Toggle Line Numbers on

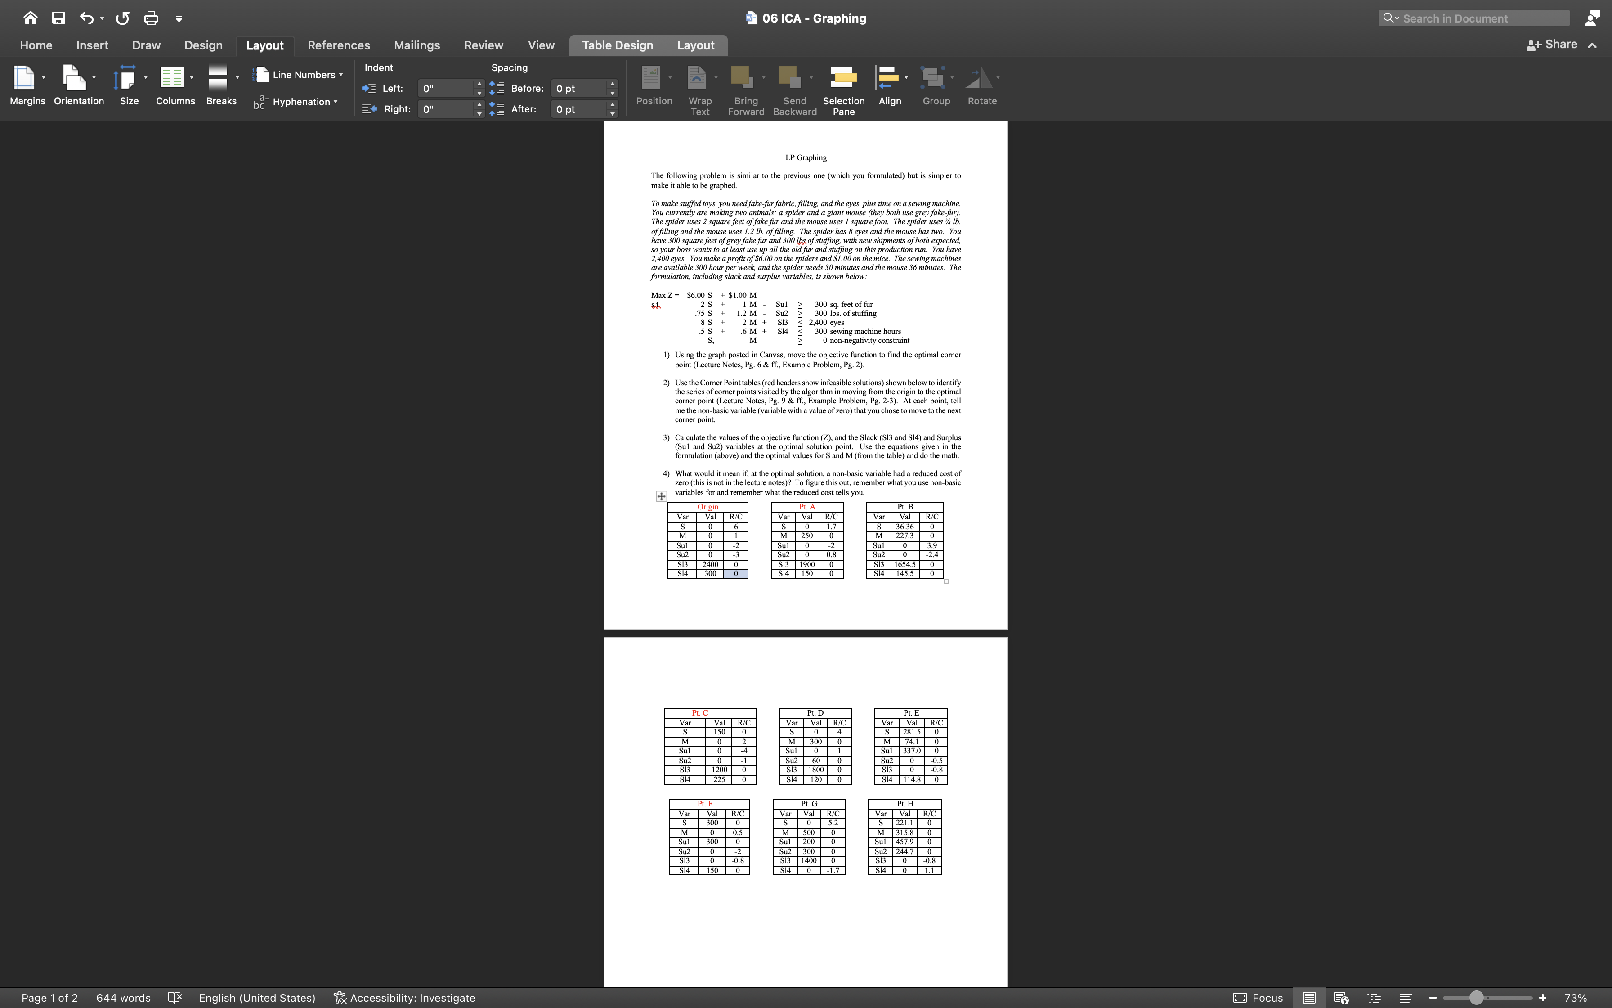(298, 75)
